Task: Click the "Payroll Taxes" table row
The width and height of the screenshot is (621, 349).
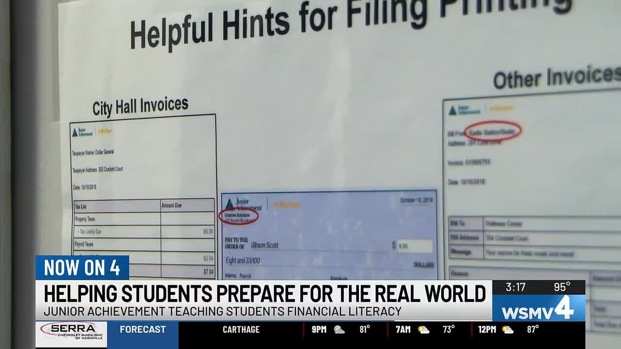Action: [144, 244]
